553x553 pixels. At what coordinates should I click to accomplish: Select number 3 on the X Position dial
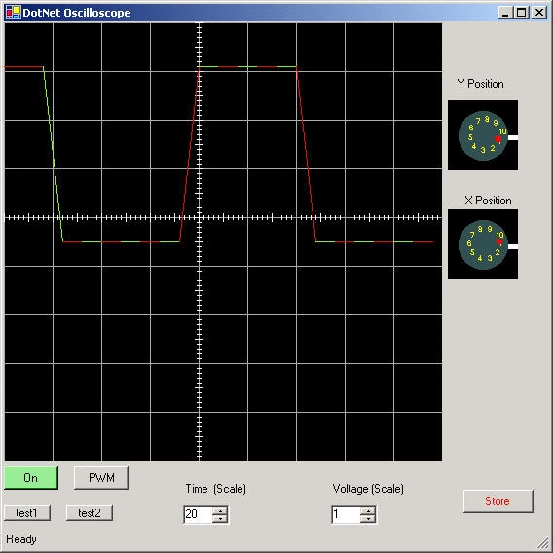pyautogui.click(x=490, y=258)
